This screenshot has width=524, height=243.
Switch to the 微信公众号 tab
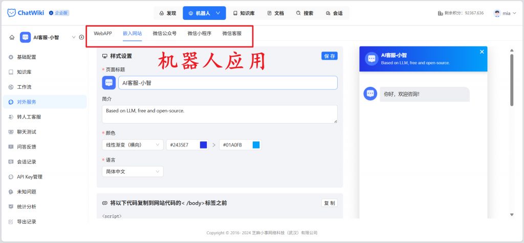pyautogui.click(x=164, y=33)
